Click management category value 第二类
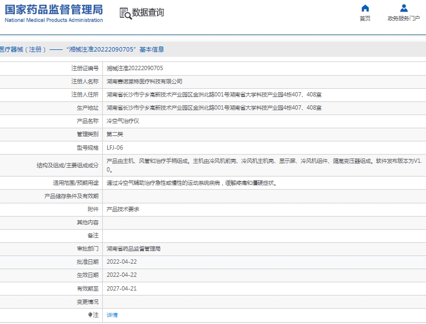The height and width of the screenshot is (324, 426). click(115, 134)
